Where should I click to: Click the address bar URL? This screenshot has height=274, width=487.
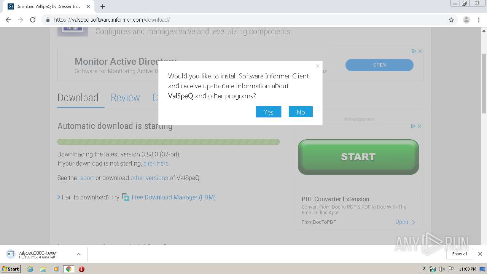[111, 20]
